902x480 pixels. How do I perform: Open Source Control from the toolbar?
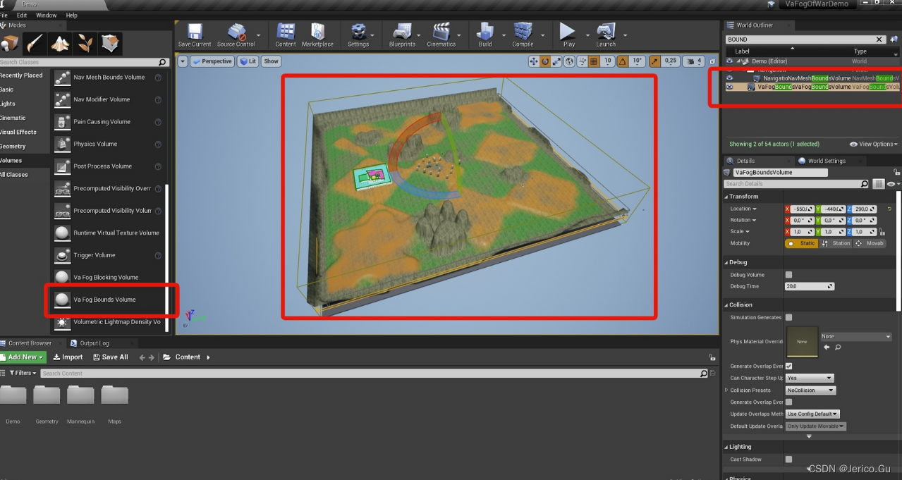click(x=236, y=35)
